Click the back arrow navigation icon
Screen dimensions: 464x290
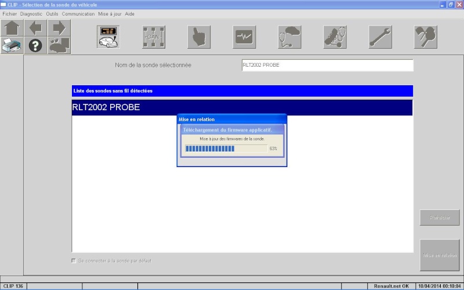(35, 28)
